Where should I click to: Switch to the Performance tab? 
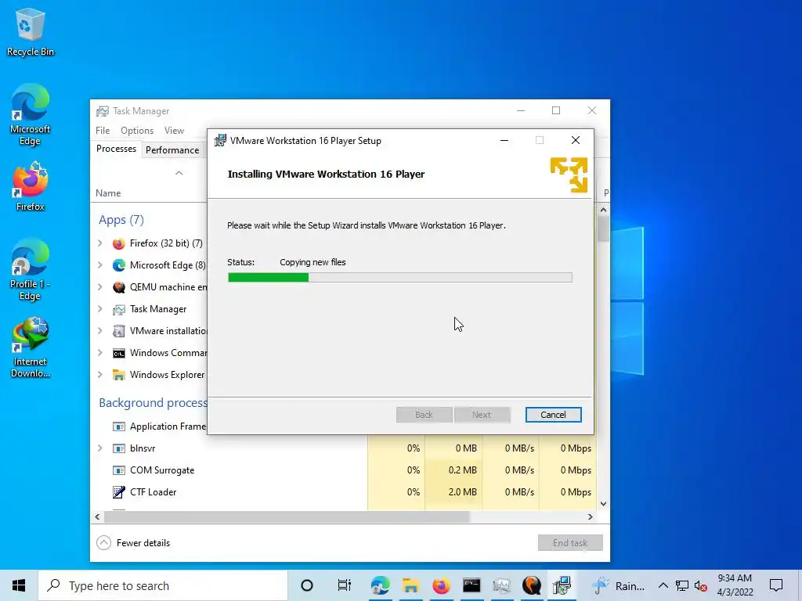172,150
